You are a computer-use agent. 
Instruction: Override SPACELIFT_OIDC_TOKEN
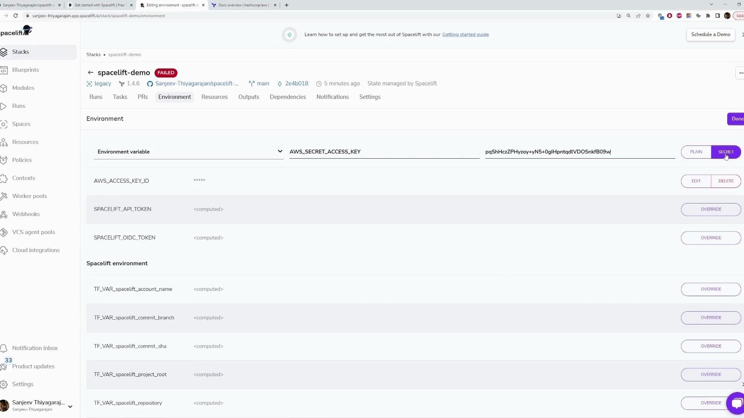(711, 238)
